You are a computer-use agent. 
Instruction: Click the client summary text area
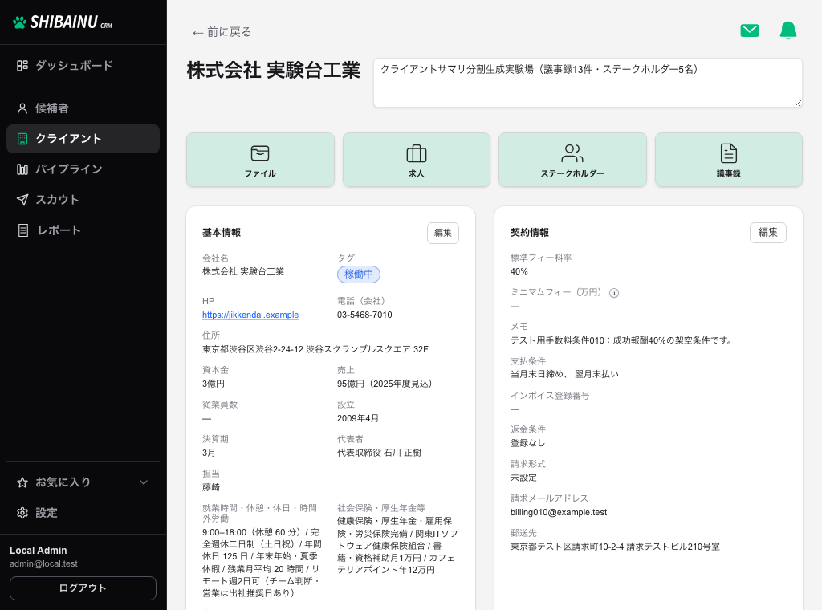[588, 83]
